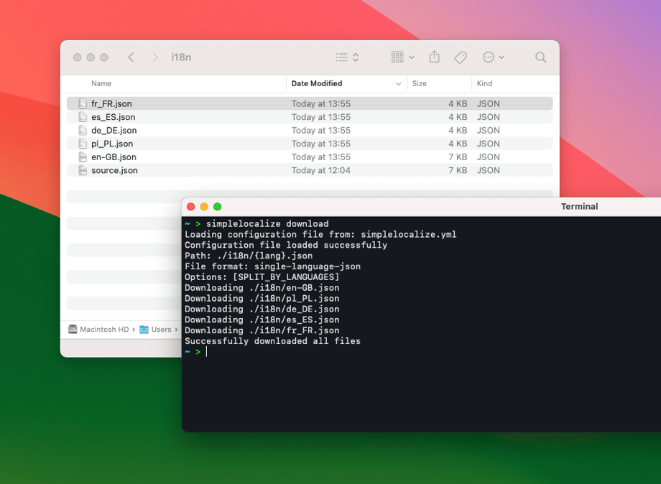661x484 pixels.
Task: Zoom the i18n Finder window
Action: (x=104, y=57)
